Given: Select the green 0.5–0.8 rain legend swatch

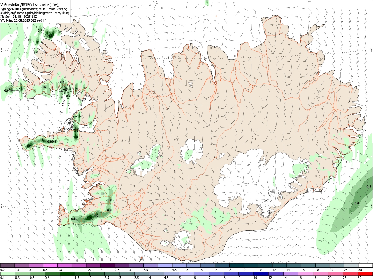Looking at the screenshot, I should pos(37,274).
